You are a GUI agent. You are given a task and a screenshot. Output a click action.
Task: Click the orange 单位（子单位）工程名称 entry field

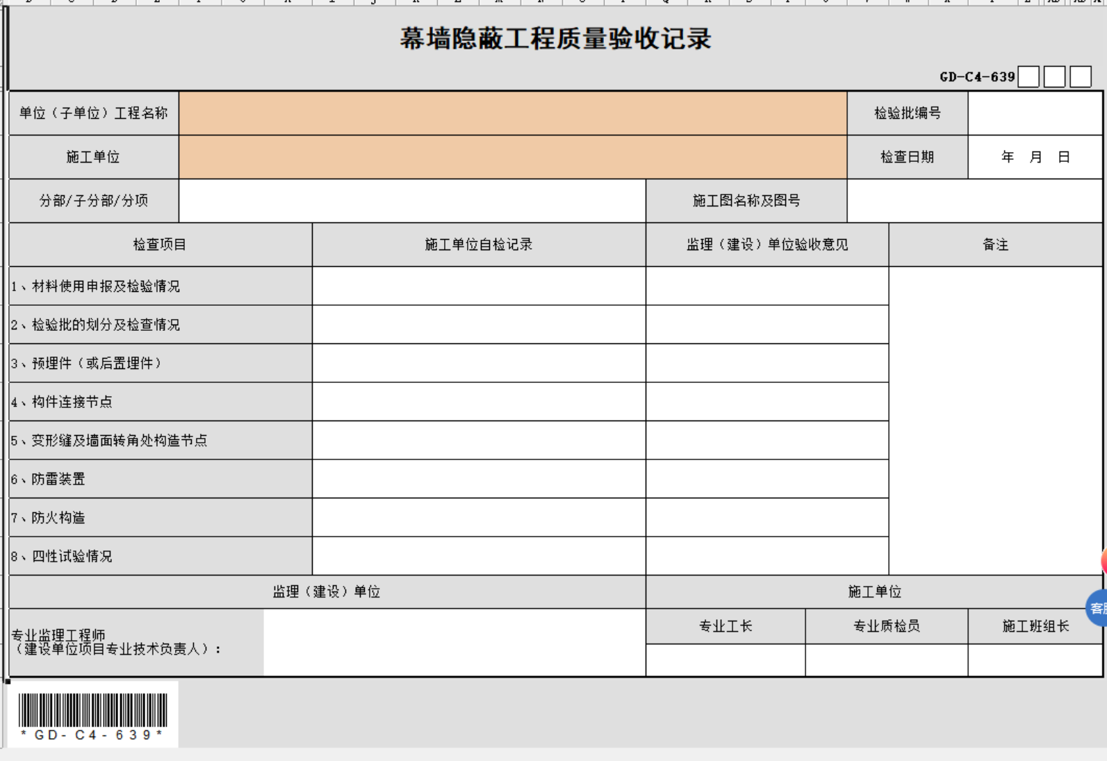point(512,113)
